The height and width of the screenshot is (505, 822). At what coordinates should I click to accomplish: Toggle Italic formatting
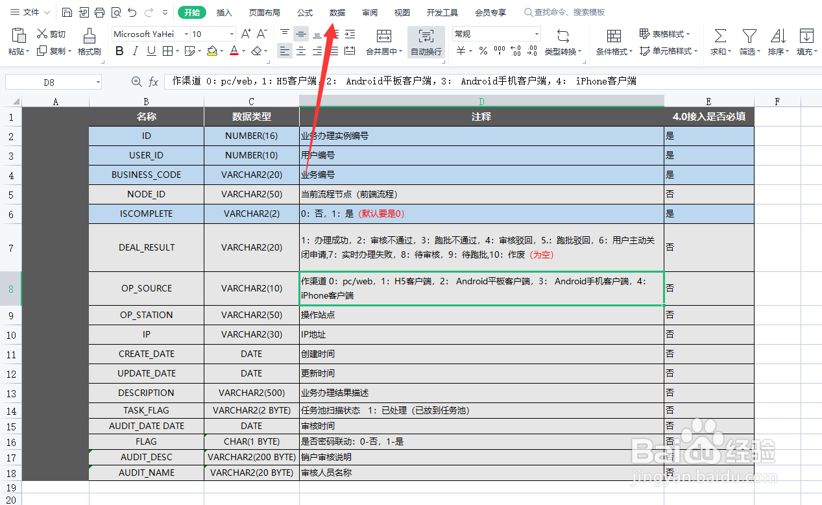point(135,51)
